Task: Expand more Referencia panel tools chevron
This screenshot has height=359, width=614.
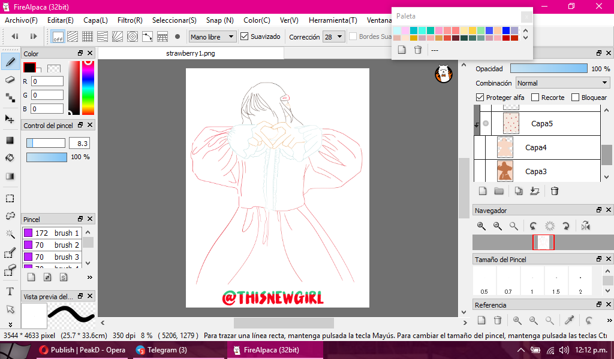Action: pyautogui.click(x=609, y=320)
